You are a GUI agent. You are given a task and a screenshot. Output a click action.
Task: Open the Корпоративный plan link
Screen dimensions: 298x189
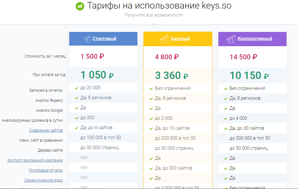(x=255, y=39)
